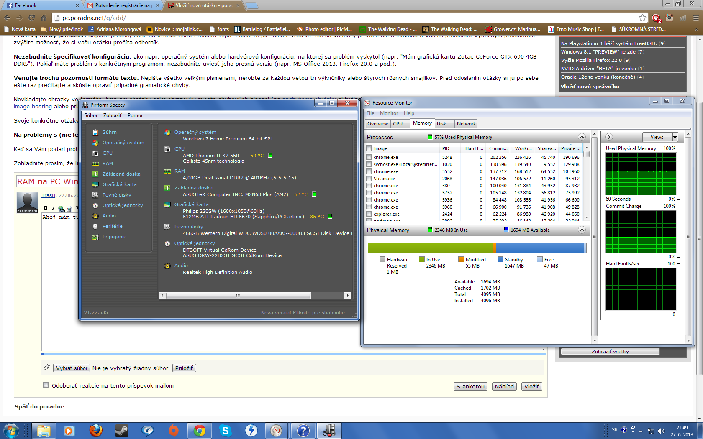Image resolution: width=703 pixels, height=439 pixels.
Task: Click the Náhľad preview button
Action: (504, 386)
